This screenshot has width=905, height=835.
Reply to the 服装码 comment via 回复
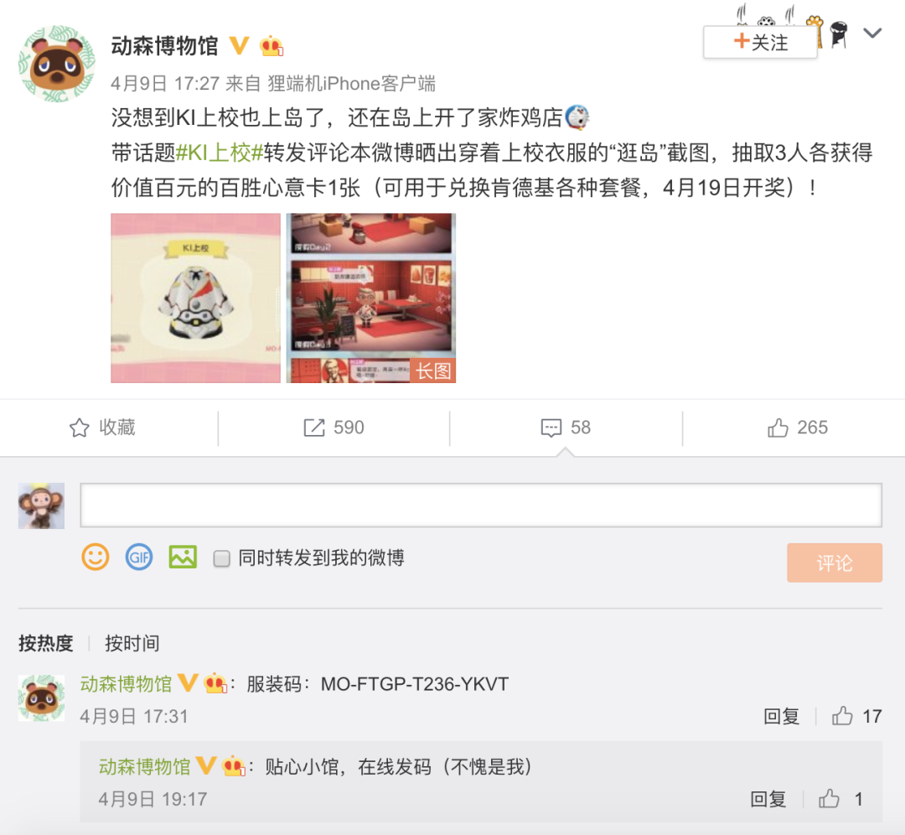[x=781, y=716]
